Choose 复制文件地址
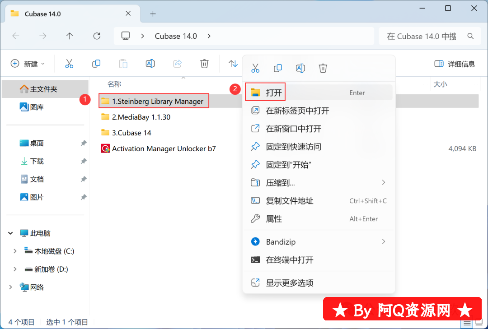The image size is (488, 329). [319, 201]
